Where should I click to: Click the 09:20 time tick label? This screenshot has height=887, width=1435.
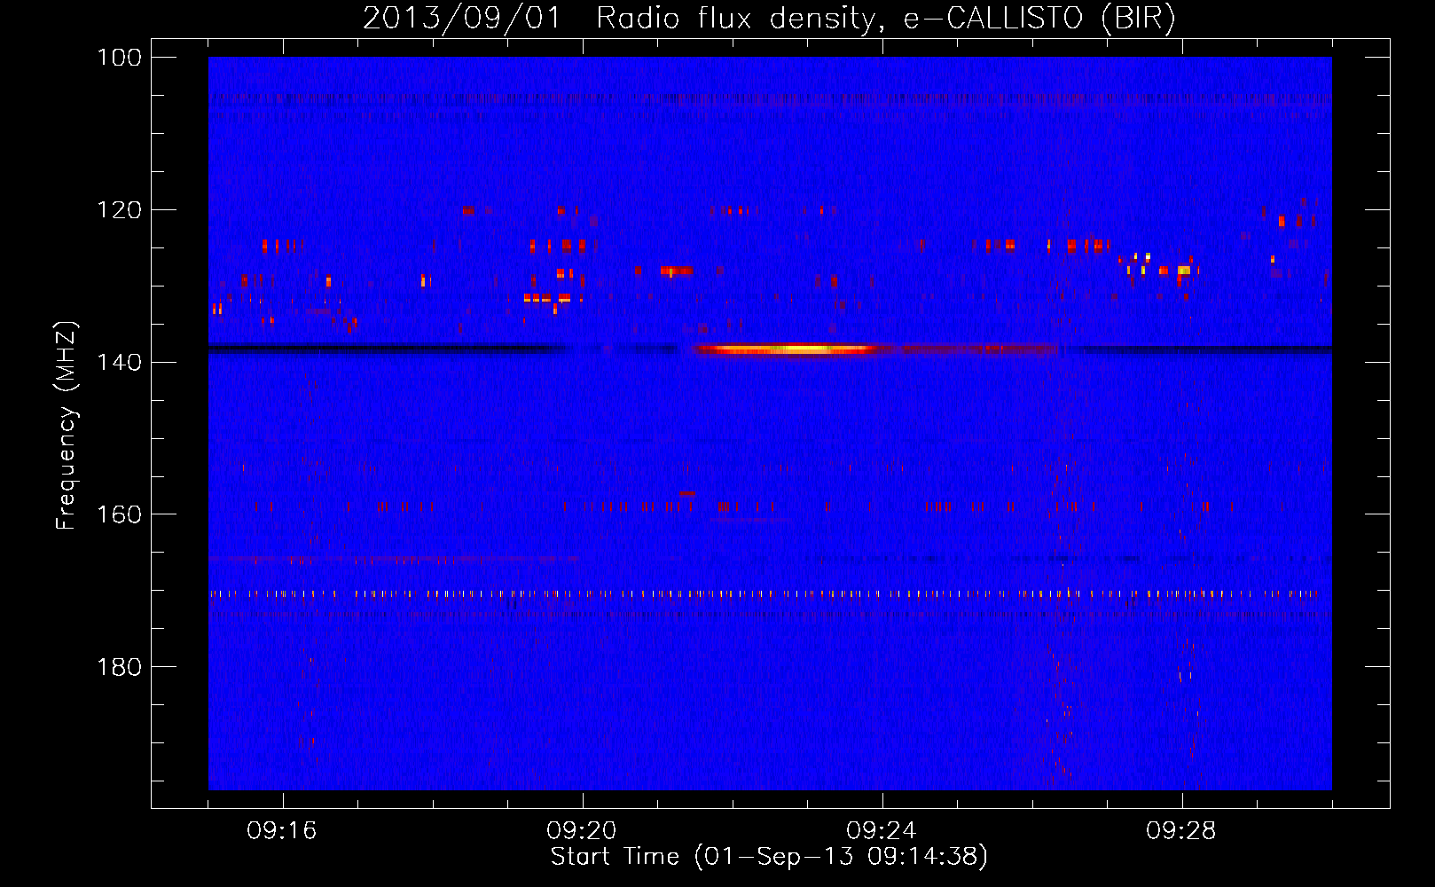(582, 831)
